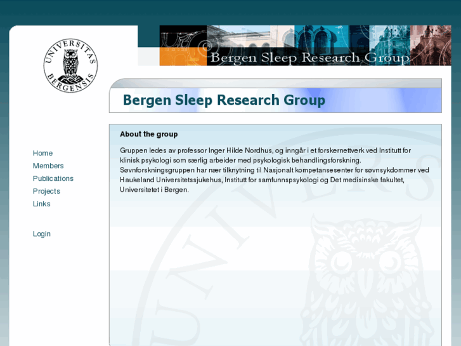The height and width of the screenshot is (346, 461).
Task: Click the large Bergen Sleep Research Group heading
Action: click(x=224, y=100)
